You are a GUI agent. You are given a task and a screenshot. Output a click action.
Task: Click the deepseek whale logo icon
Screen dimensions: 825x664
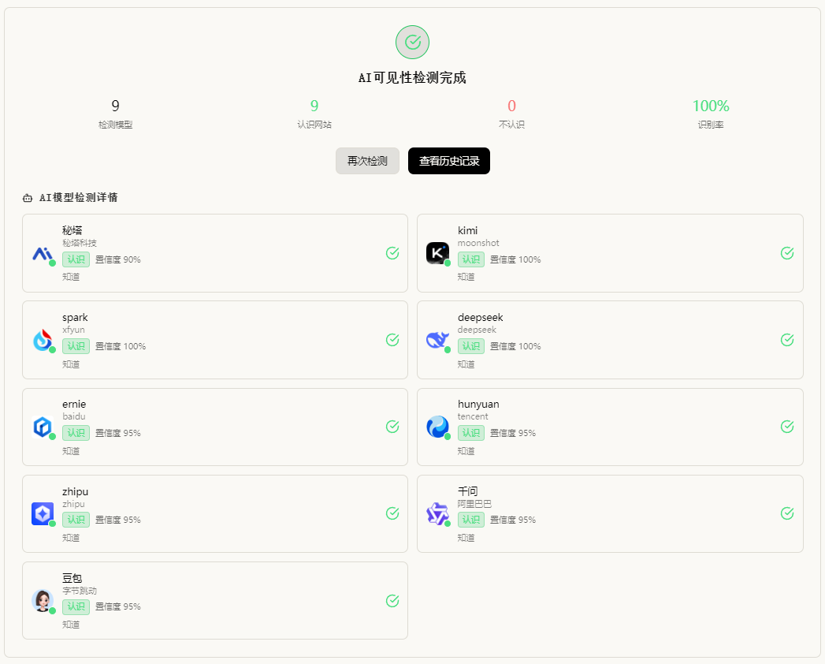pyautogui.click(x=437, y=340)
